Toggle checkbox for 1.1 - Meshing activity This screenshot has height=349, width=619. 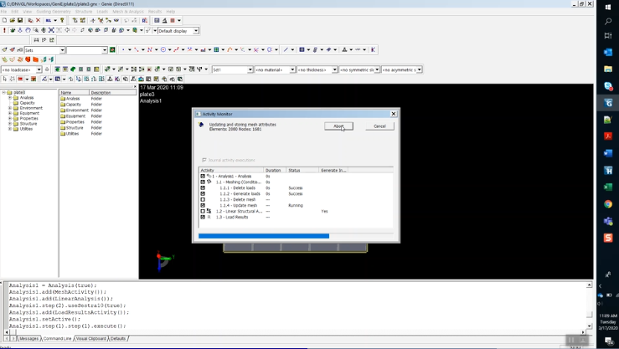point(203,182)
